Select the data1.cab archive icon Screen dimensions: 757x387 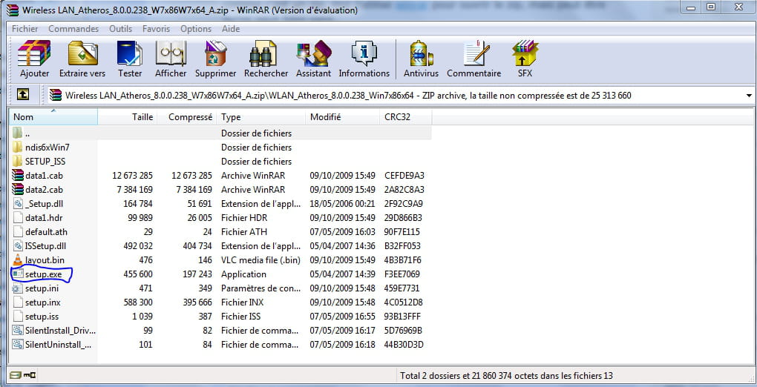(x=18, y=176)
